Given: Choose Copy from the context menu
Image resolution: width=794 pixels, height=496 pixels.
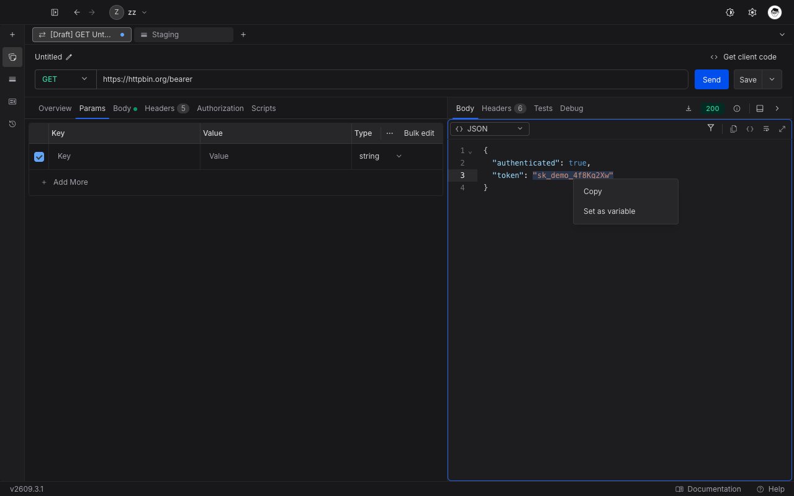Looking at the screenshot, I should 626,192.
